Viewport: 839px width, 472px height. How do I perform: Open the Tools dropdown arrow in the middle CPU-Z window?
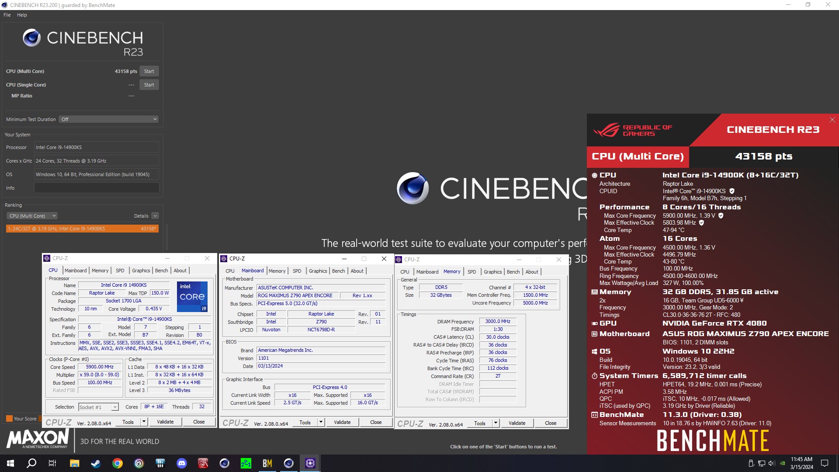click(321, 422)
